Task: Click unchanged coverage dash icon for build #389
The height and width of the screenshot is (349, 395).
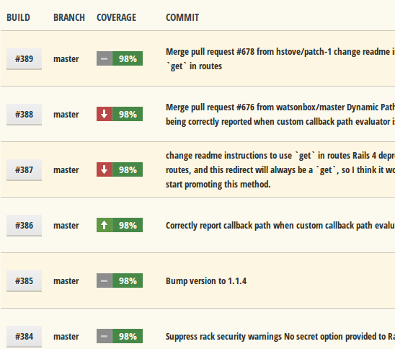Action: [105, 58]
